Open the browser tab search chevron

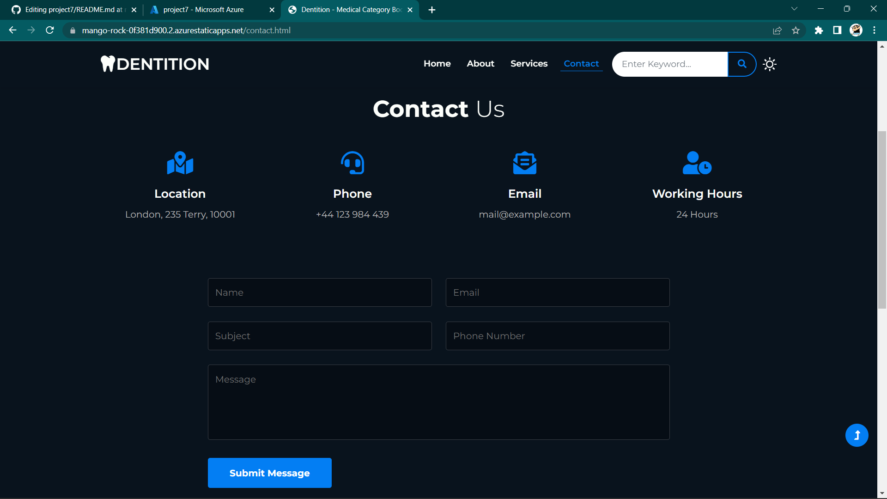tap(794, 8)
